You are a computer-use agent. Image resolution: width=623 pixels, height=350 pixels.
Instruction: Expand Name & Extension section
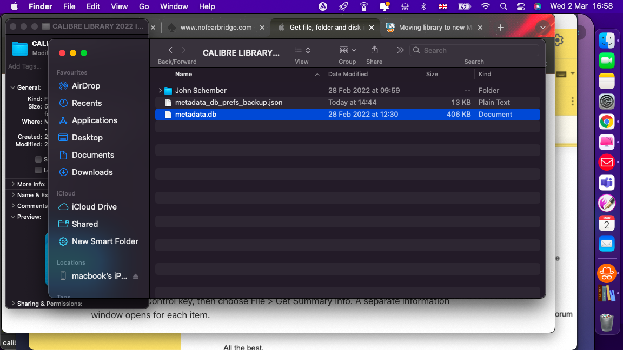[x=13, y=195]
